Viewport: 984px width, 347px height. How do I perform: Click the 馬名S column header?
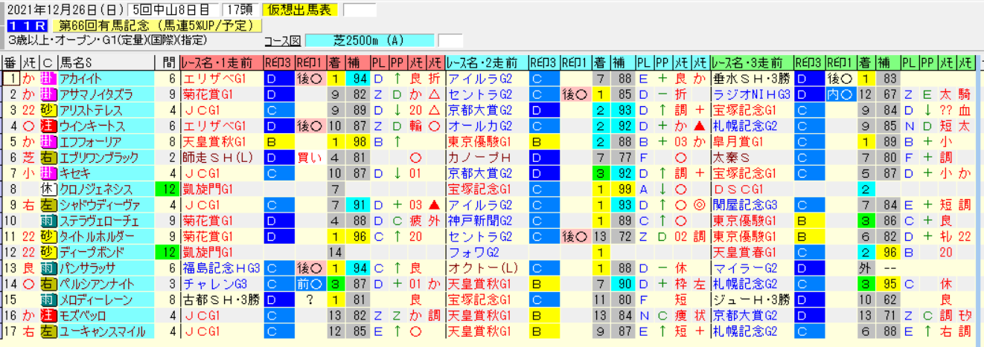[106, 63]
